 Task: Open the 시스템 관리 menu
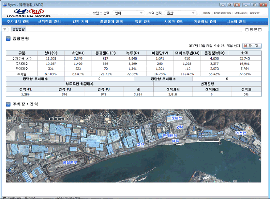click(x=237, y=21)
